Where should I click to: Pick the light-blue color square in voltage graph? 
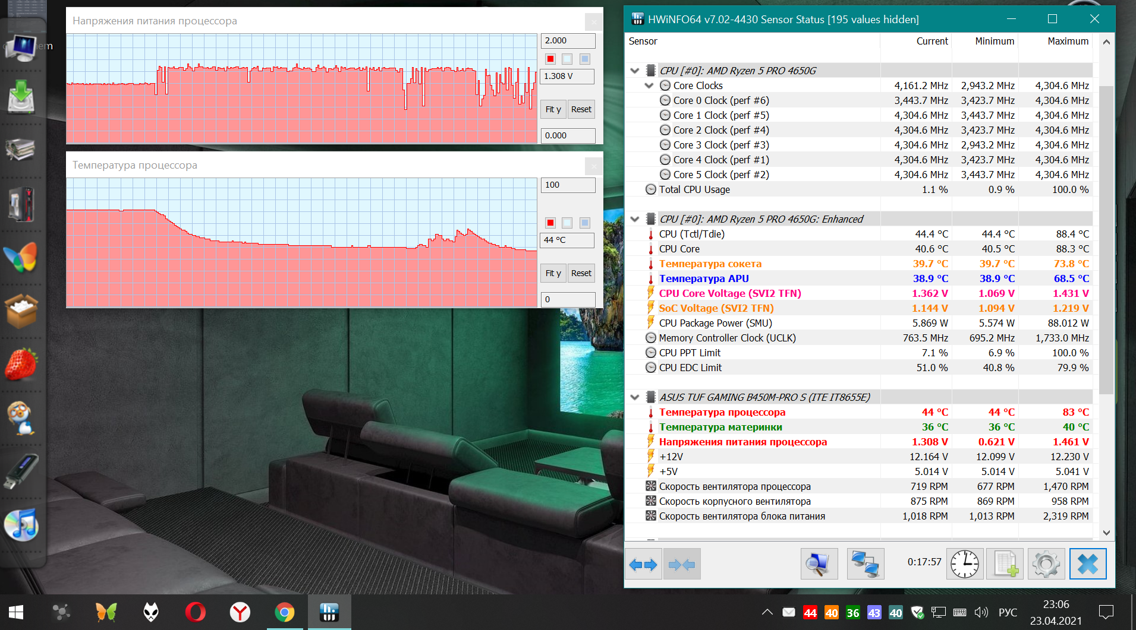pos(585,59)
